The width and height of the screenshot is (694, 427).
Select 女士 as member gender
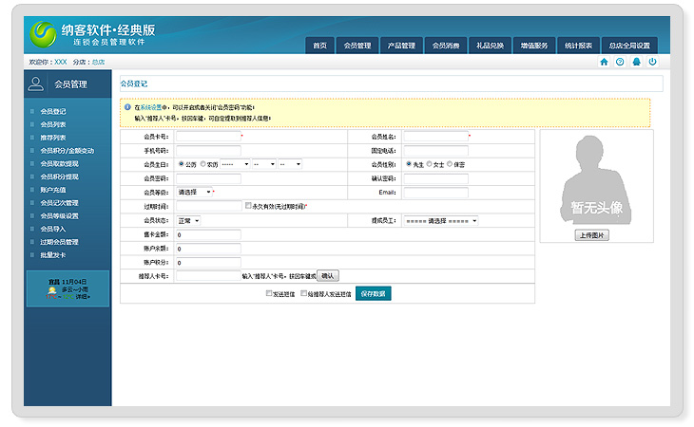[430, 164]
